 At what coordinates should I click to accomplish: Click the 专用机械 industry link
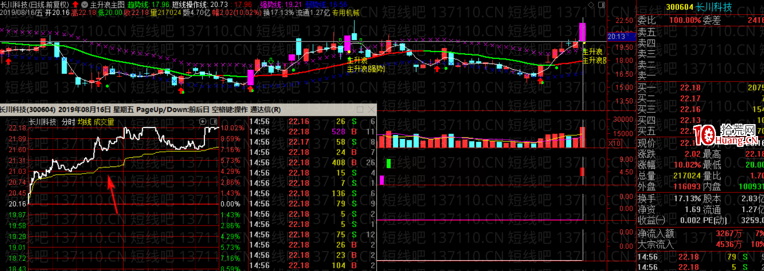click(x=346, y=13)
